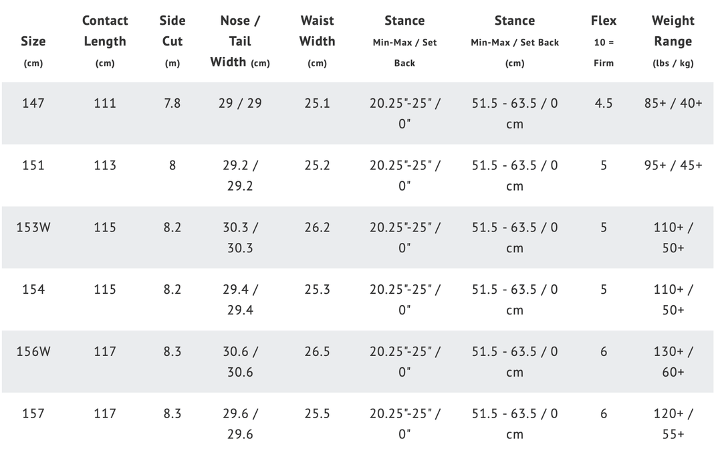The image size is (722, 457).
Task: Click the Contact Length column header
Action: 105,41
